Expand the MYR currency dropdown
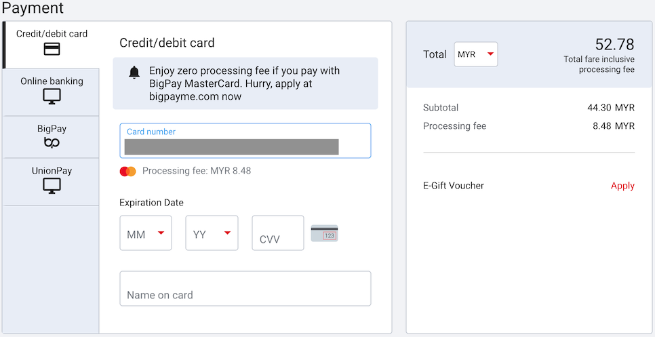 (x=475, y=54)
